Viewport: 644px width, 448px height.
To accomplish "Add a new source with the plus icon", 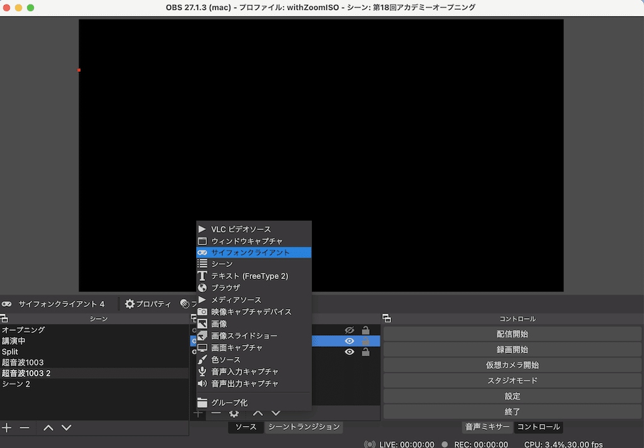I will point(198,413).
